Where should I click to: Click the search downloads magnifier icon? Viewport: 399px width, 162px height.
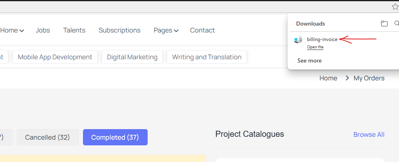[x=397, y=24]
